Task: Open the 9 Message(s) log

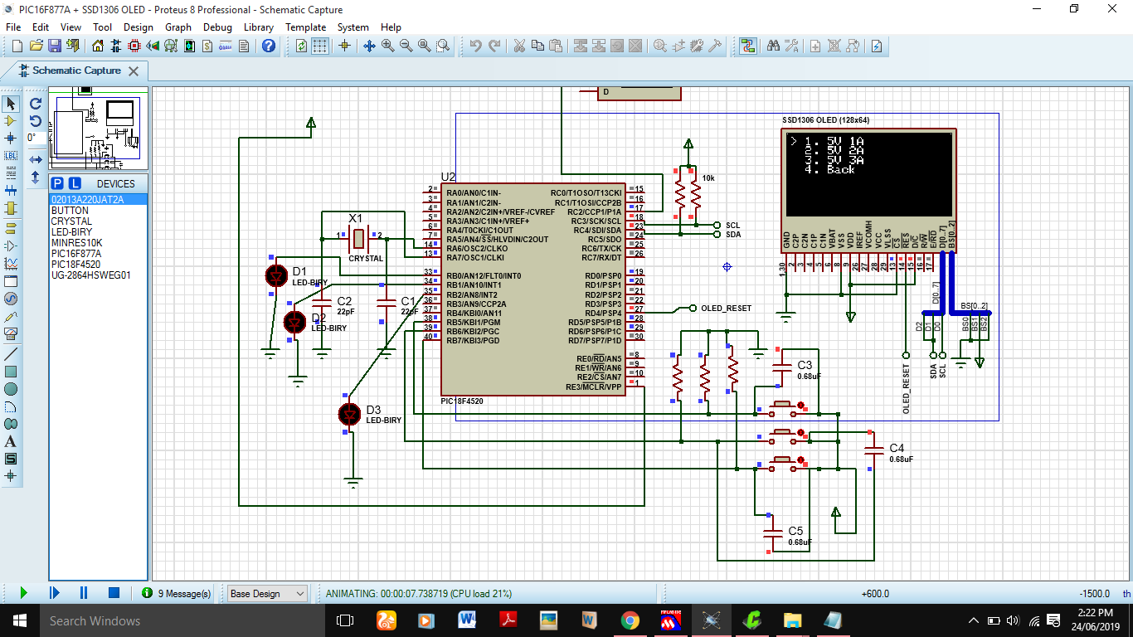Action: pyautogui.click(x=177, y=593)
